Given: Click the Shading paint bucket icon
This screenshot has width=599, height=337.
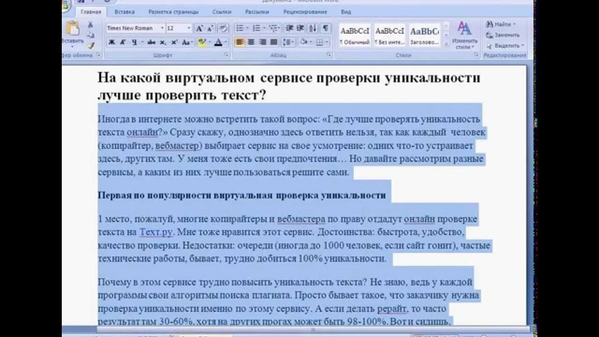Looking at the screenshot, I should 303,42.
